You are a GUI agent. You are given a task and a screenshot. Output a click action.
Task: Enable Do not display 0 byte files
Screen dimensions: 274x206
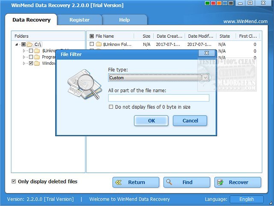pyautogui.click(x=111, y=107)
